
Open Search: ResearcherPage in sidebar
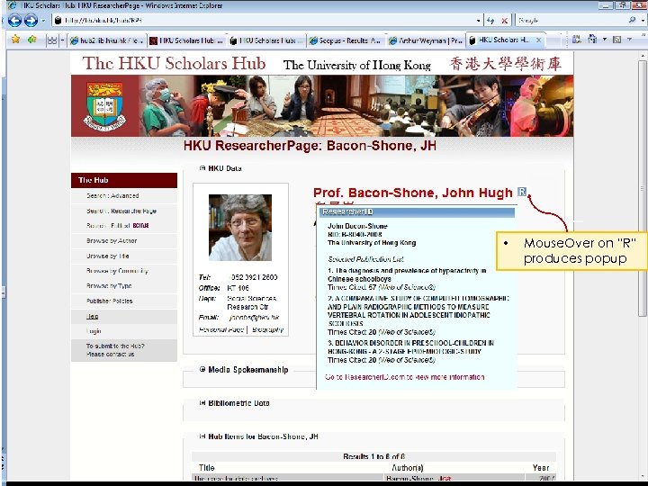[x=121, y=211]
